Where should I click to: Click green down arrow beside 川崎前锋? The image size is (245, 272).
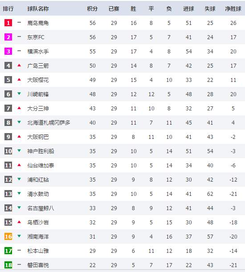pos(19,93)
